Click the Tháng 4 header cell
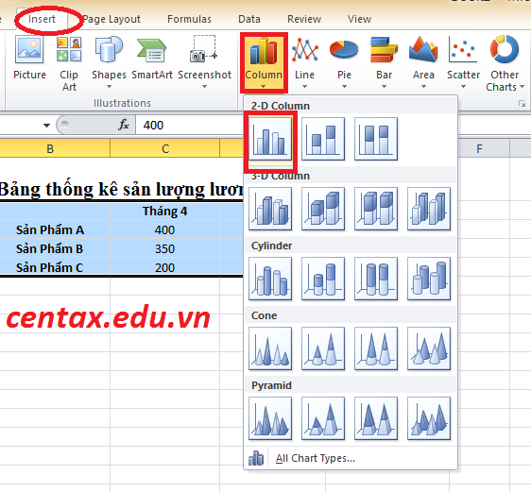 point(165,212)
